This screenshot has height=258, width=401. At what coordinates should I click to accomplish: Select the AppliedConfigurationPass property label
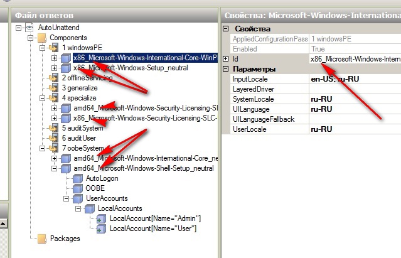[x=270, y=39]
